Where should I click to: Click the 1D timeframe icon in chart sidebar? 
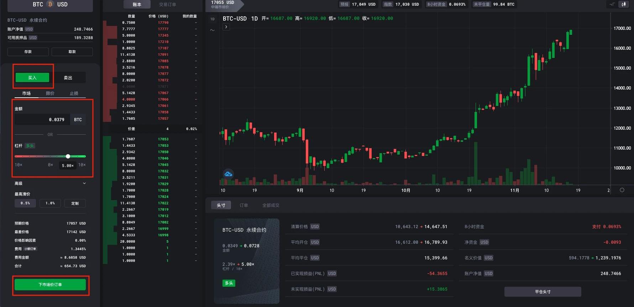[213, 19]
